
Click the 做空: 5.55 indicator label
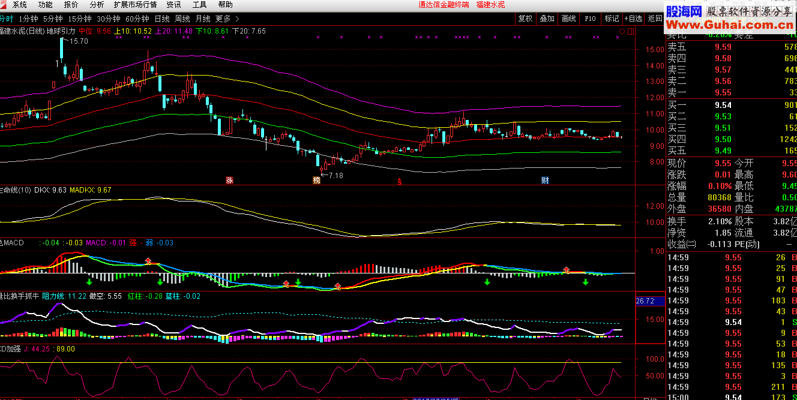[x=106, y=296]
